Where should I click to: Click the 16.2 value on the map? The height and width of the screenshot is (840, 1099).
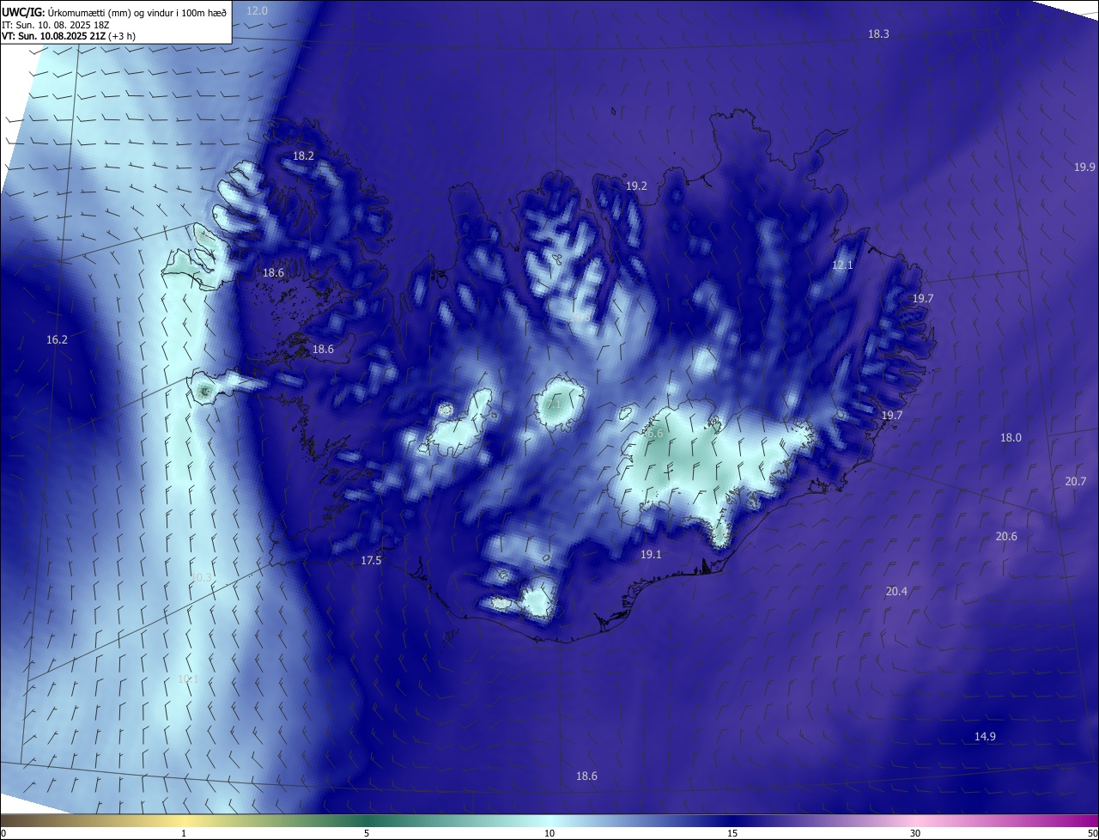[57, 340]
